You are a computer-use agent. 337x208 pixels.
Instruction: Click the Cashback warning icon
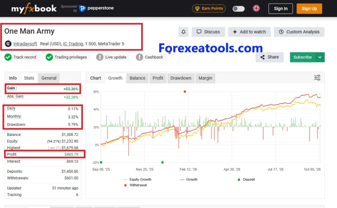pyautogui.click(x=139, y=57)
